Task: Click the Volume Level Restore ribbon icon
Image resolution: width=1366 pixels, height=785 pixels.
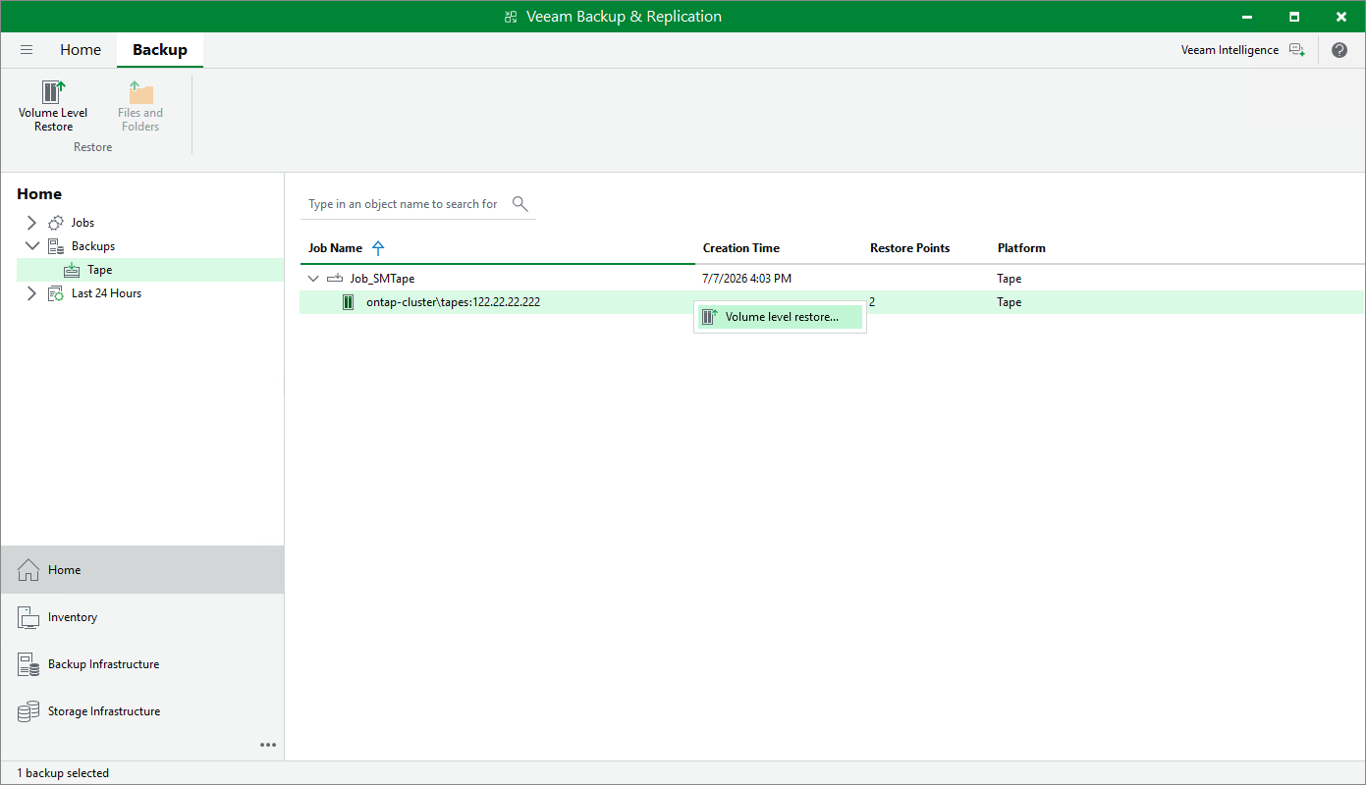Action: (x=53, y=92)
